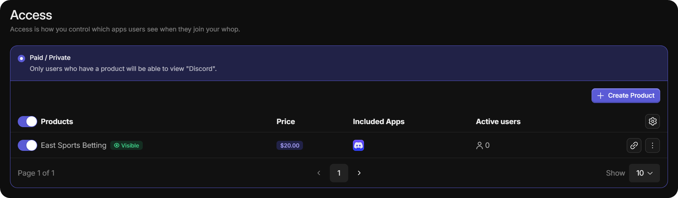
Task: Disable the Products toggle switch
Action: tap(27, 121)
